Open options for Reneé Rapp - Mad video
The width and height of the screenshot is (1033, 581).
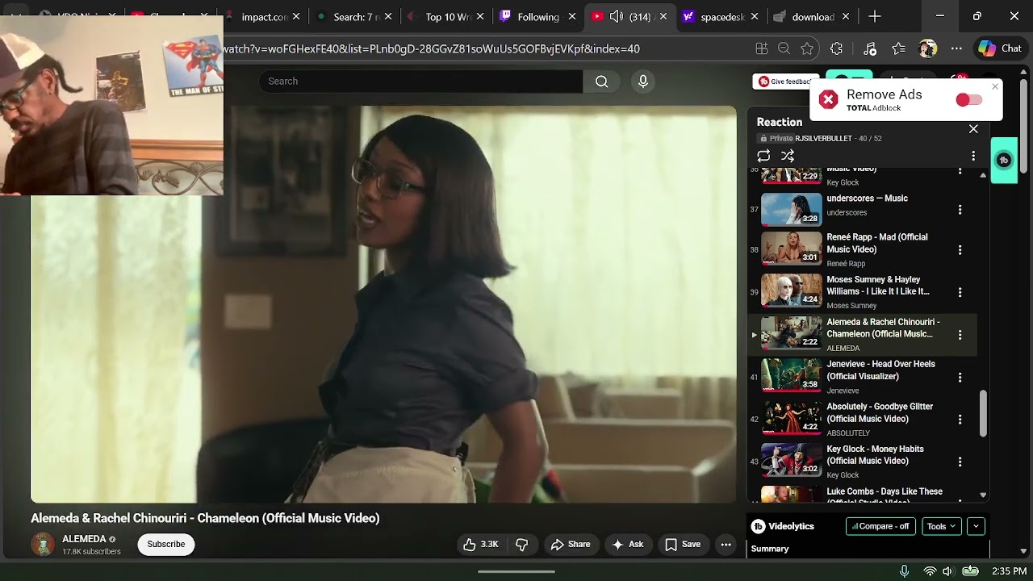pyautogui.click(x=960, y=250)
